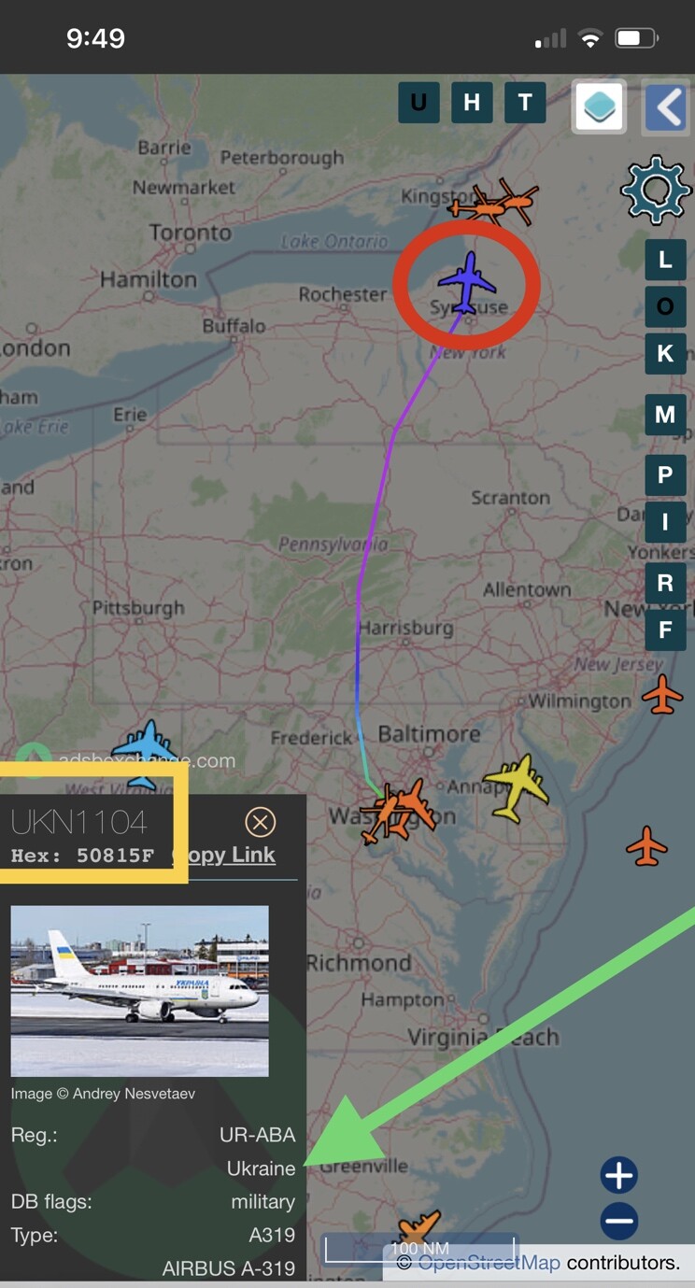Toggle the M multiselect button

tap(665, 415)
